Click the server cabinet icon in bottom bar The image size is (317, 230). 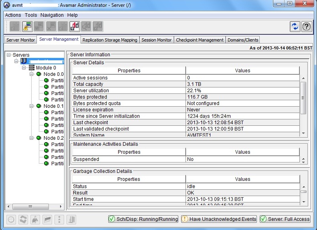(71, 219)
